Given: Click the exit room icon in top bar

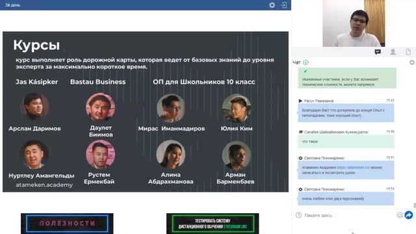Looking at the screenshot, I should pyautogui.click(x=284, y=5).
